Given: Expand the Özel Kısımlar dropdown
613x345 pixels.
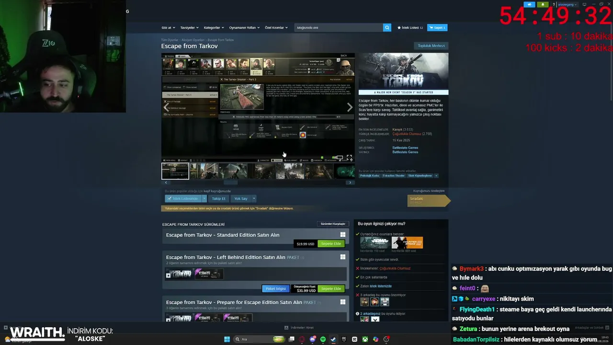Looking at the screenshot, I should pyautogui.click(x=276, y=28).
